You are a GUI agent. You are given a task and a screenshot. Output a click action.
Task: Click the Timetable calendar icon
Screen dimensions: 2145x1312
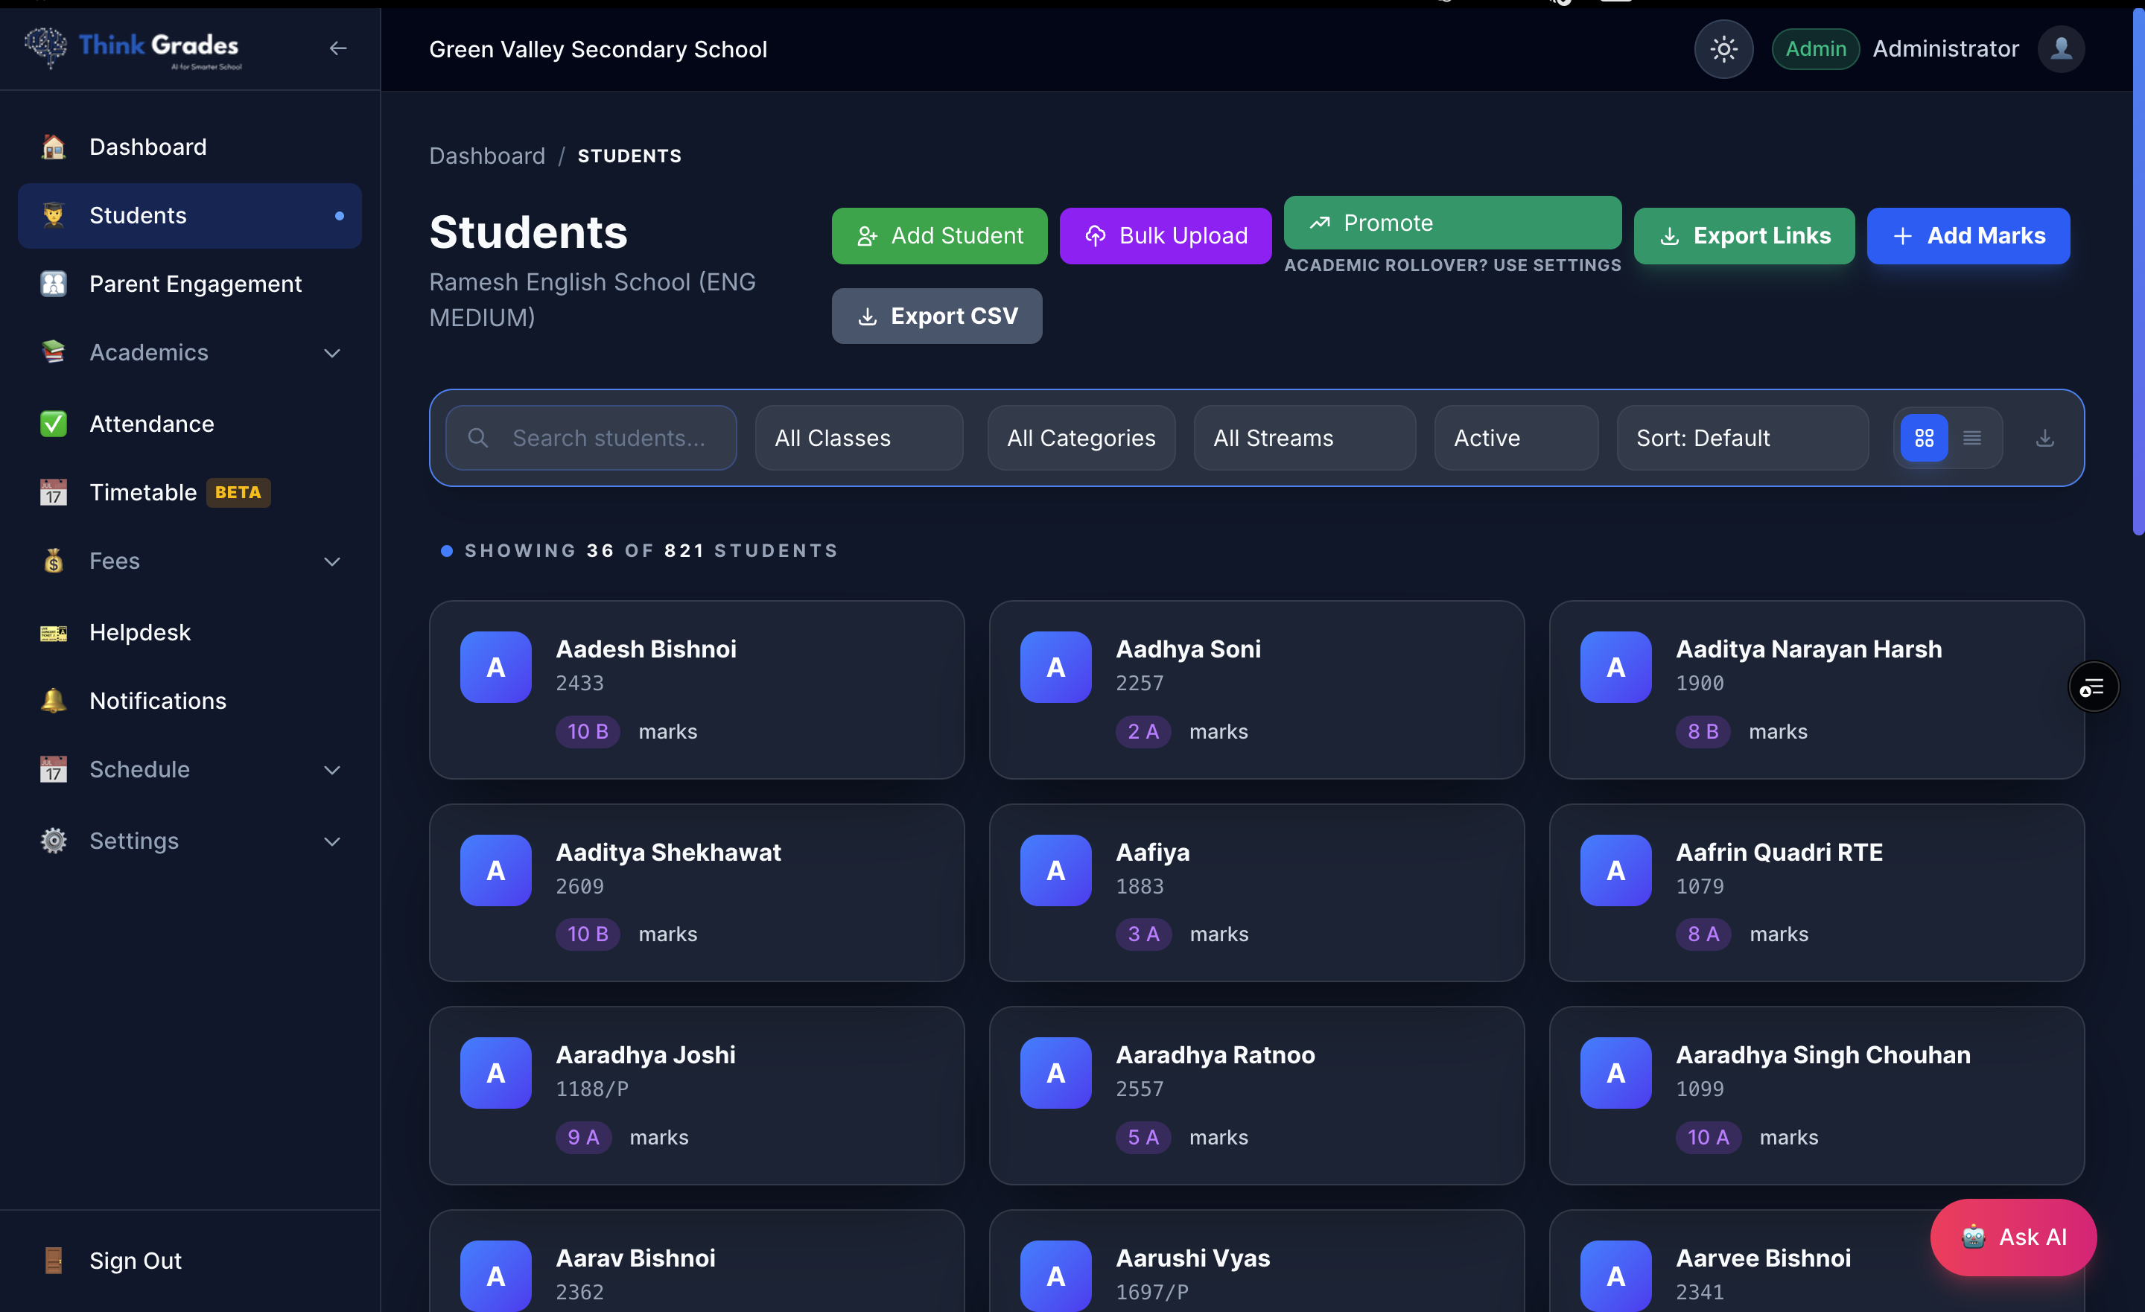click(54, 493)
